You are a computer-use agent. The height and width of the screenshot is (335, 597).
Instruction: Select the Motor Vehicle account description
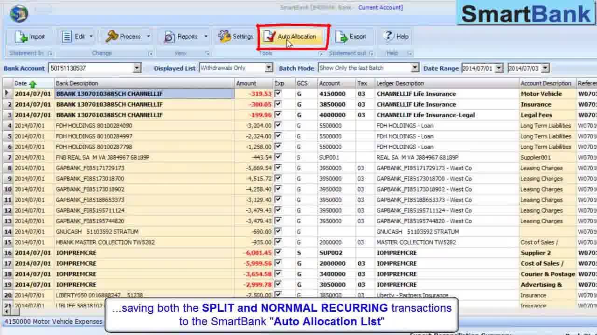click(x=548, y=94)
